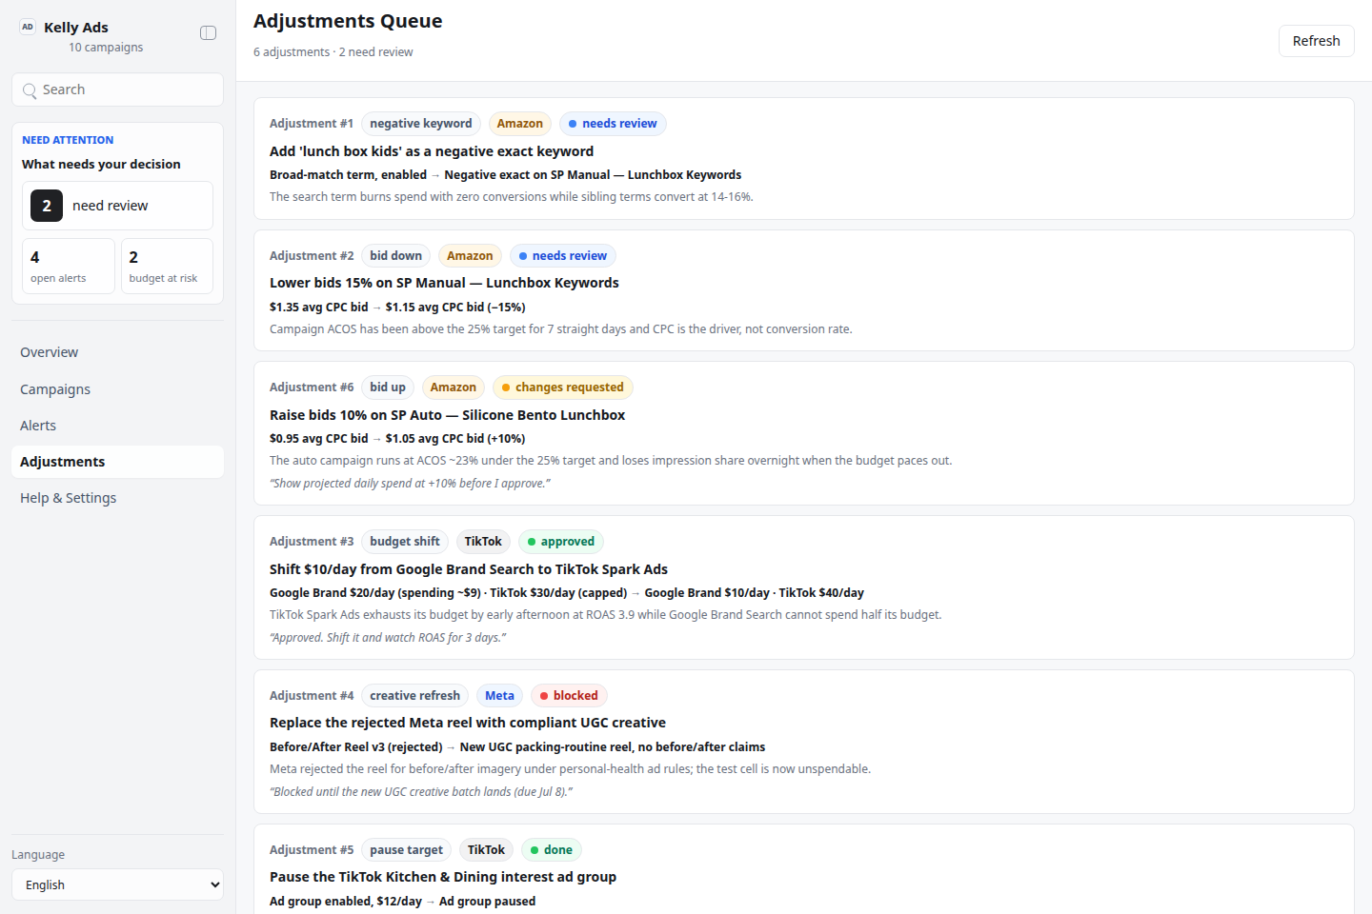Click TikTok tag on Adjustment #5
Screen dimensions: 1372x914
[486, 850]
